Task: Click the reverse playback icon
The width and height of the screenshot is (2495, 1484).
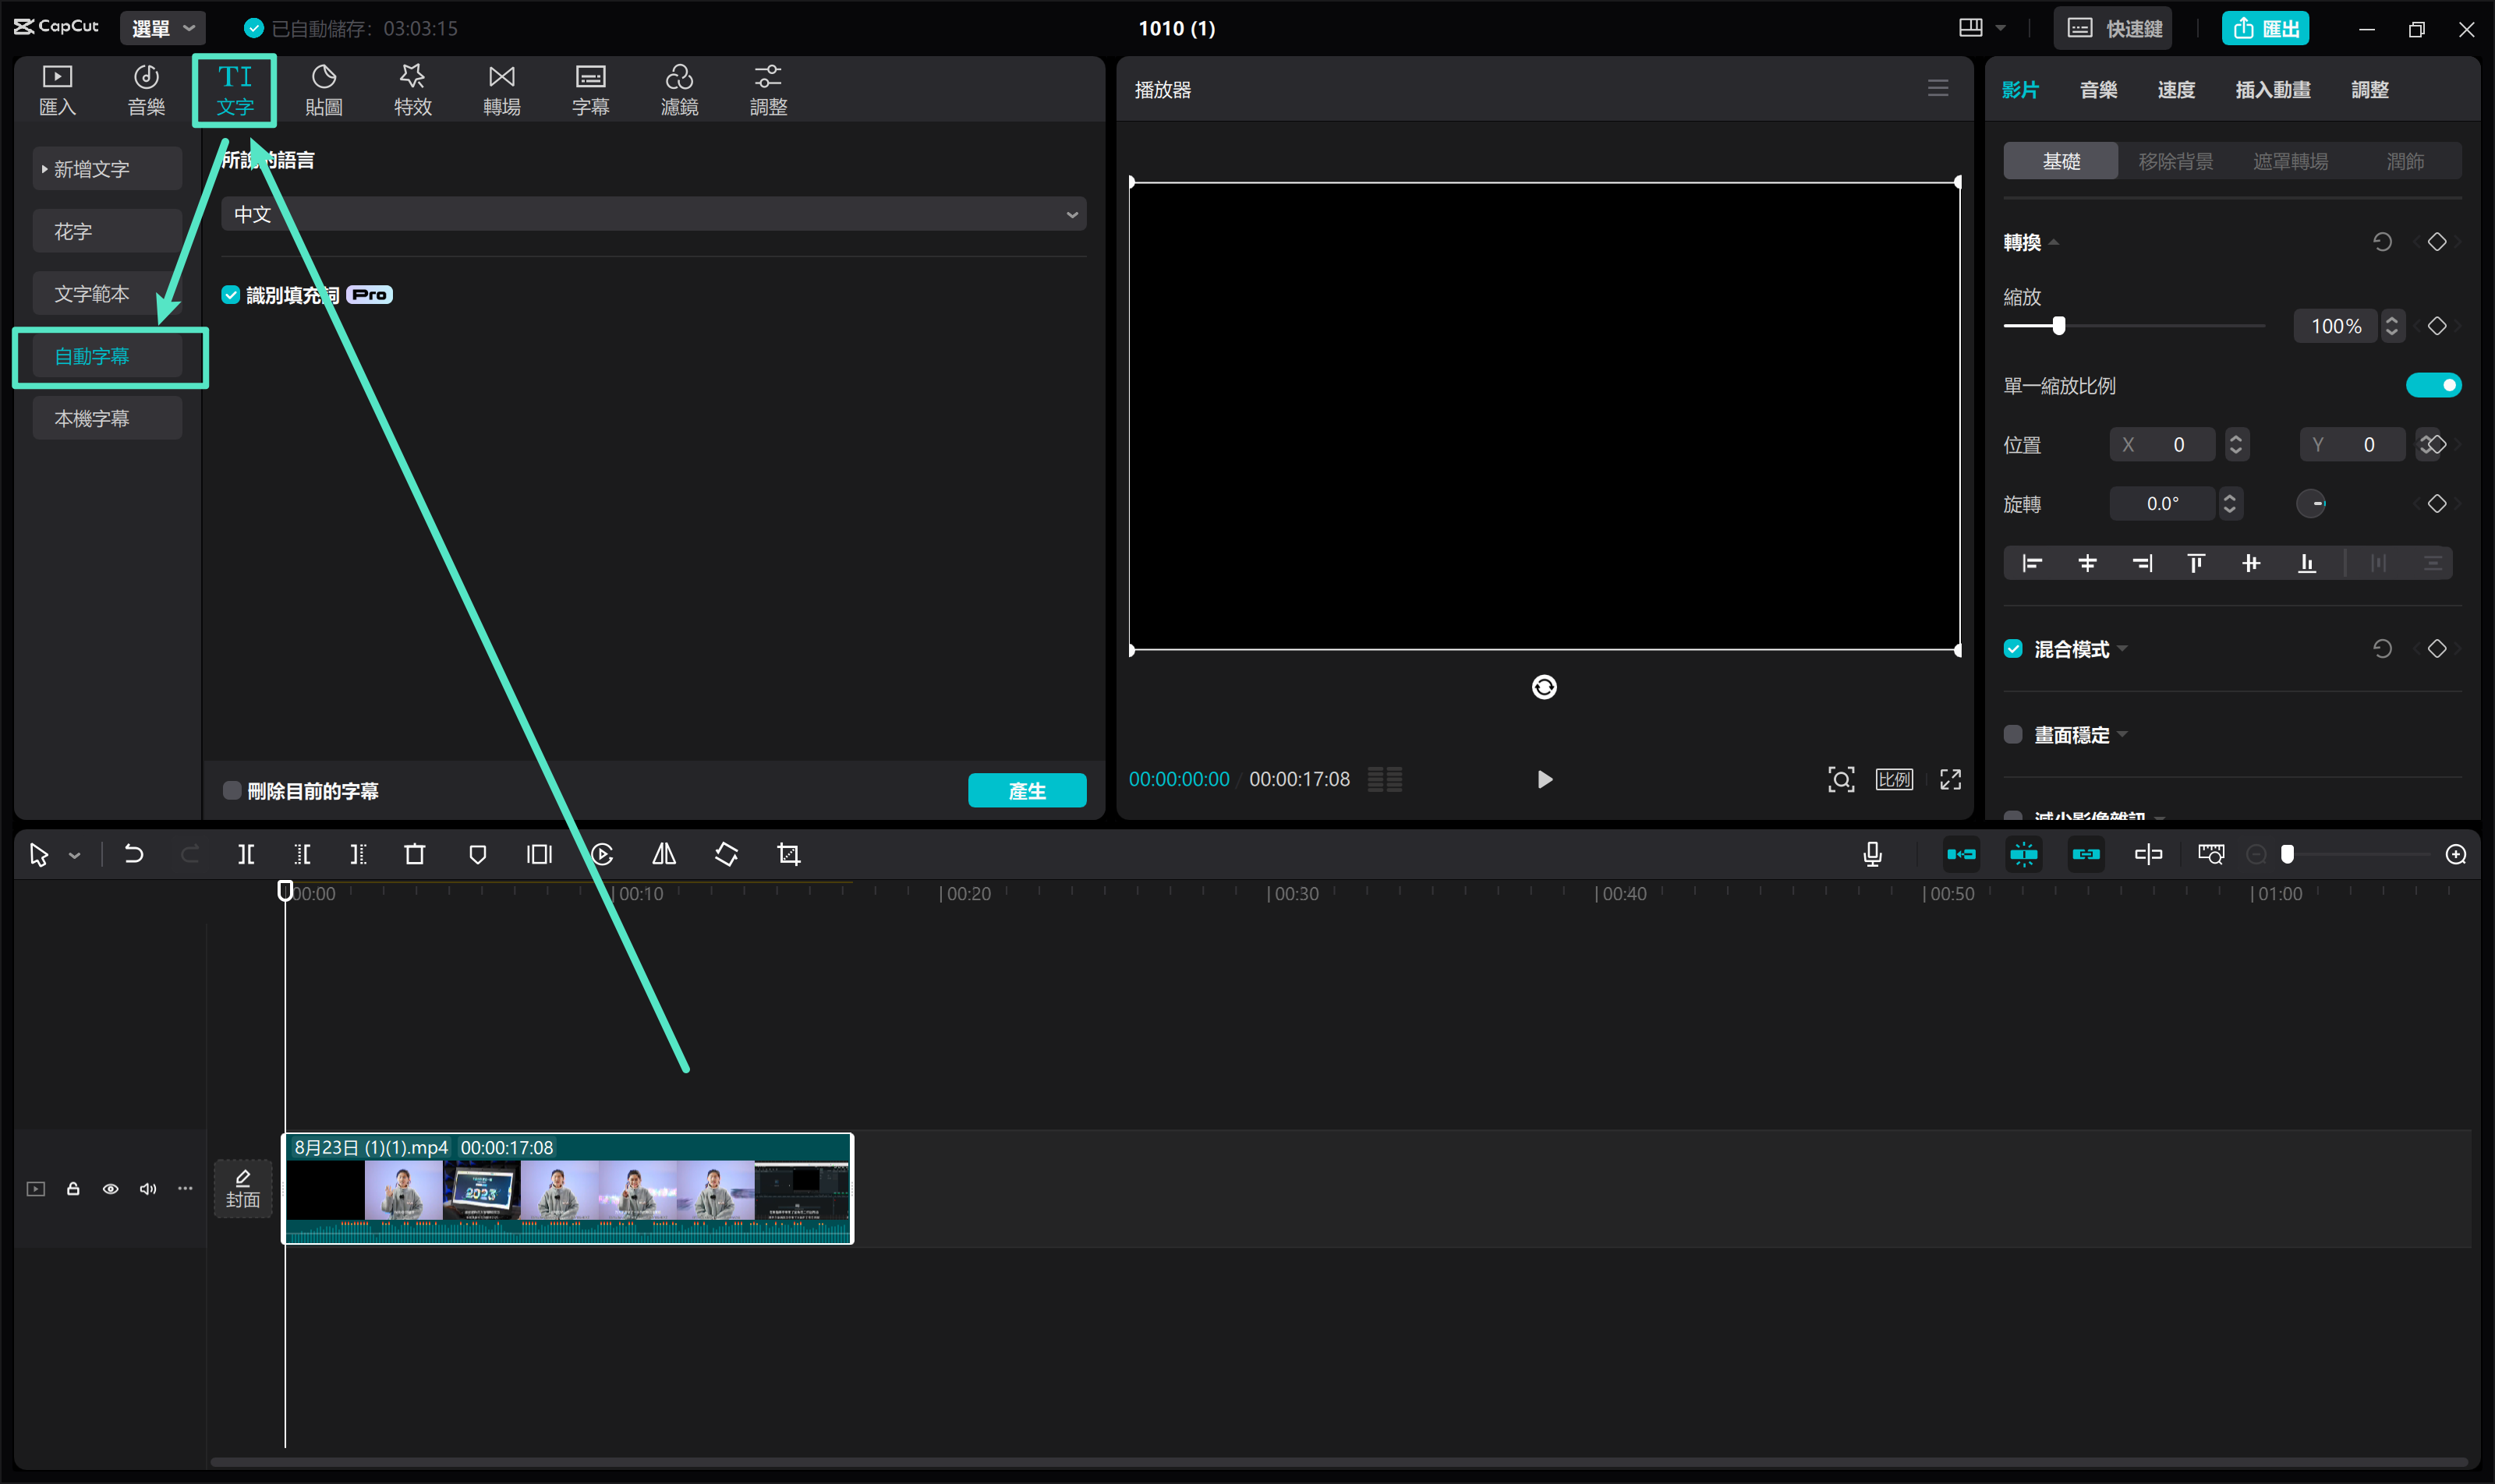Action: [602, 854]
